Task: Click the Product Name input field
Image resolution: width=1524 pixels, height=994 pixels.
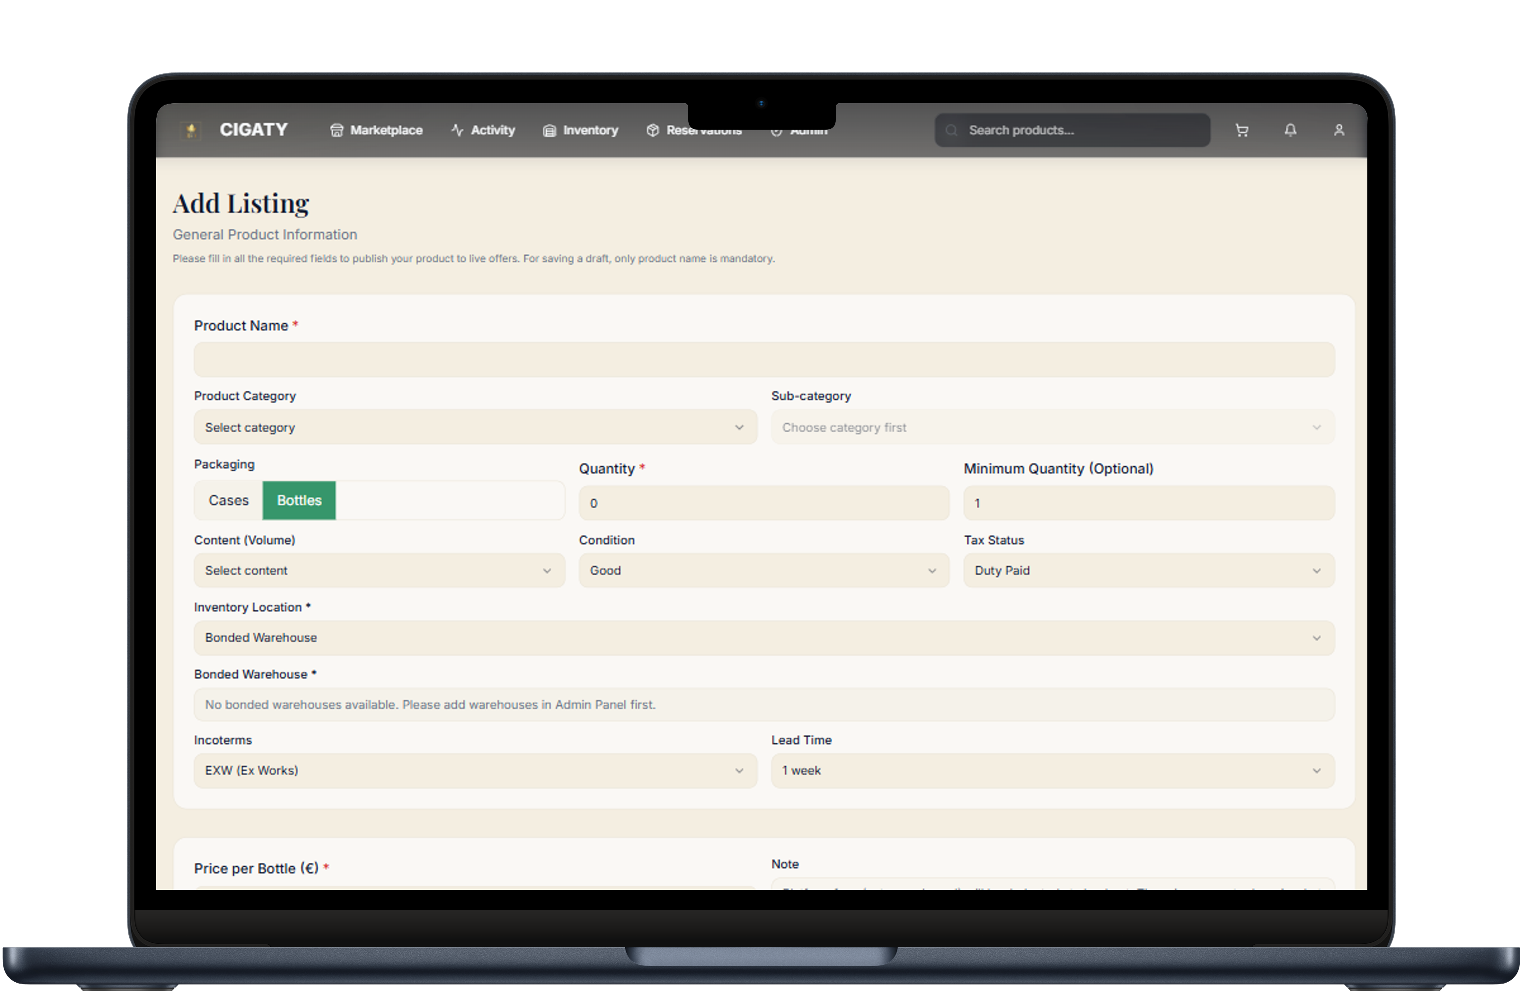Action: pyautogui.click(x=764, y=360)
